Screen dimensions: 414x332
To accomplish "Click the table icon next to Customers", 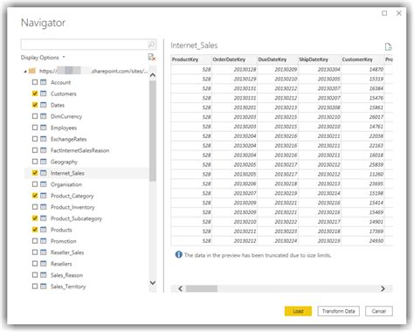I will [x=44, y=93].
